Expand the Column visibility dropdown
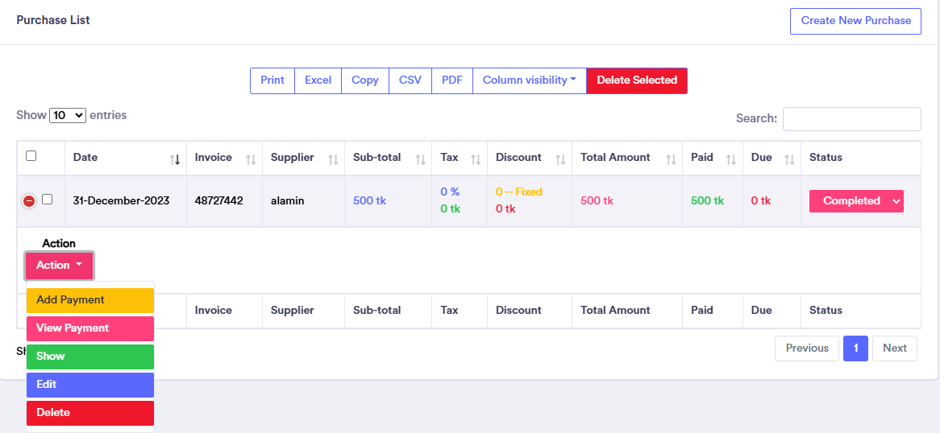The image size is (940, 433). pos(529,80)
